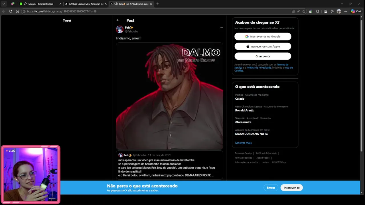Open footer Política de cookies link
Viewport: 365px width, 205px height.
pos(244,158)
